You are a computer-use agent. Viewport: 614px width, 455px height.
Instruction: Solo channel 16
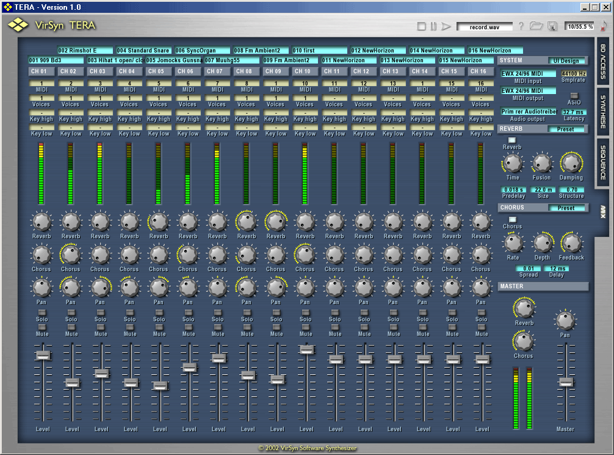pyautogui.click(x=482, y=312)
